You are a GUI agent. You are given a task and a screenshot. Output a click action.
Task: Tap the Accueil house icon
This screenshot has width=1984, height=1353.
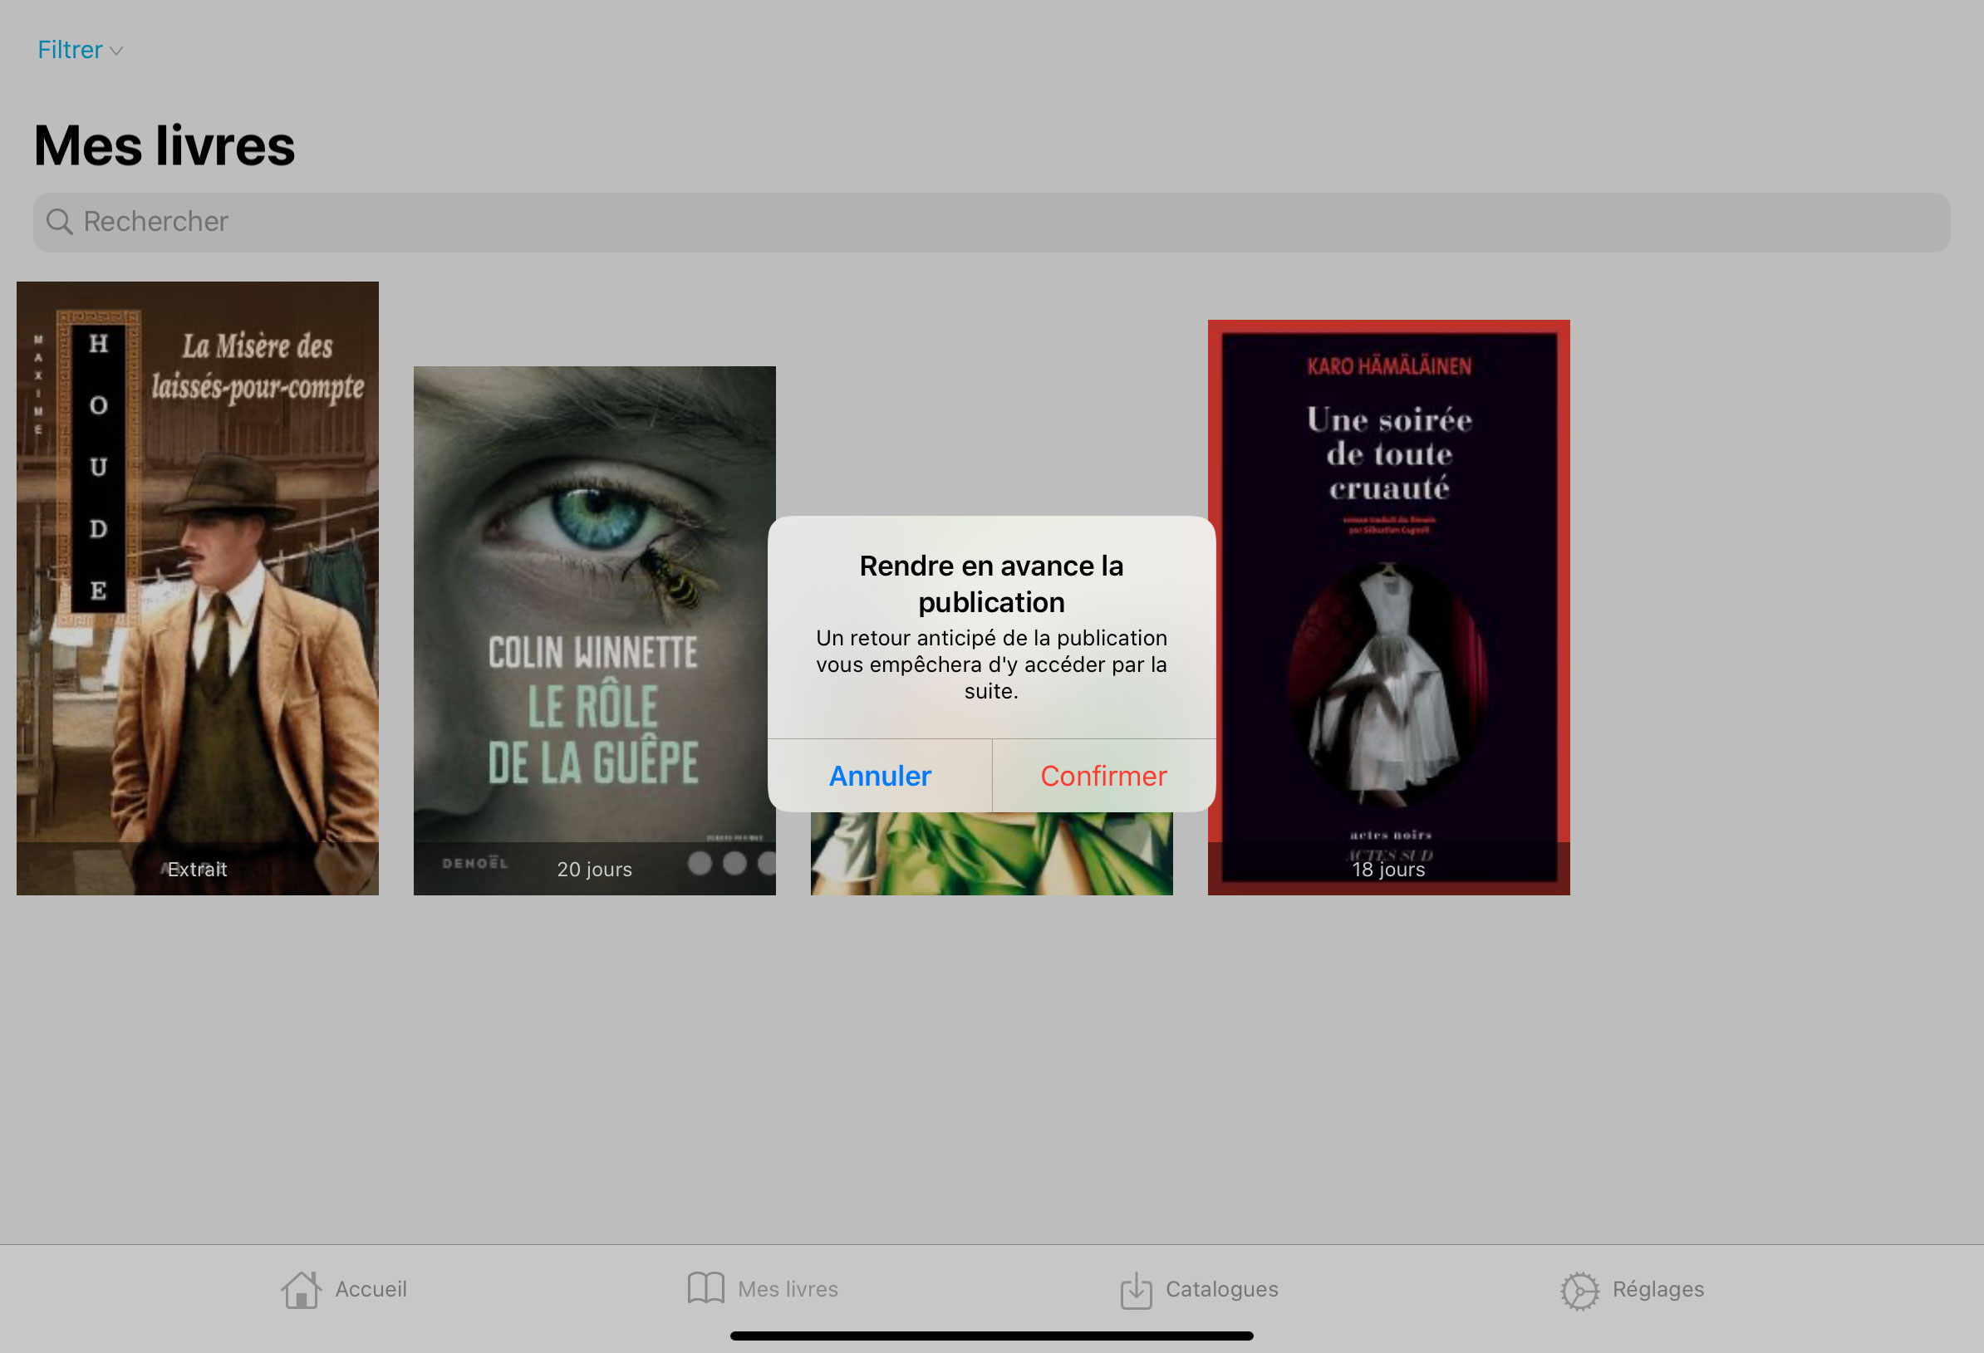pos(301,1290)
